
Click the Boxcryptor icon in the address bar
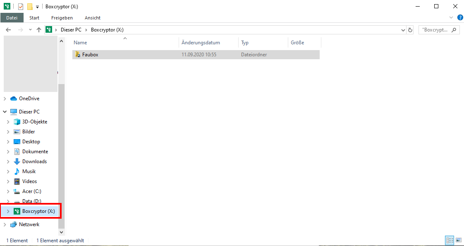click(49, 30)
